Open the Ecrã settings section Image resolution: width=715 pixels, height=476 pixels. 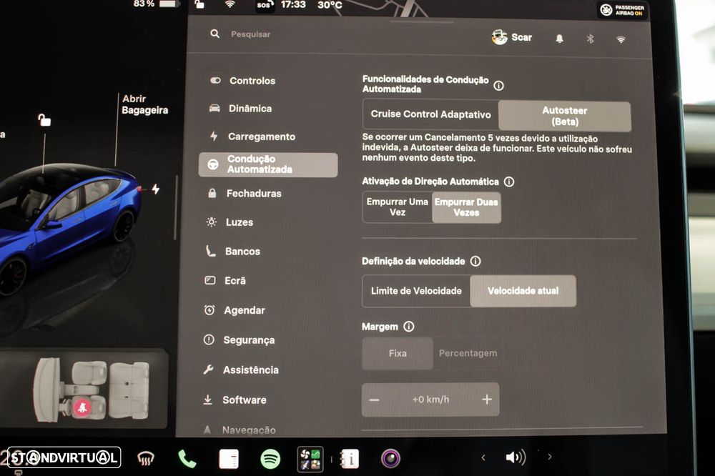coord(225,280)
